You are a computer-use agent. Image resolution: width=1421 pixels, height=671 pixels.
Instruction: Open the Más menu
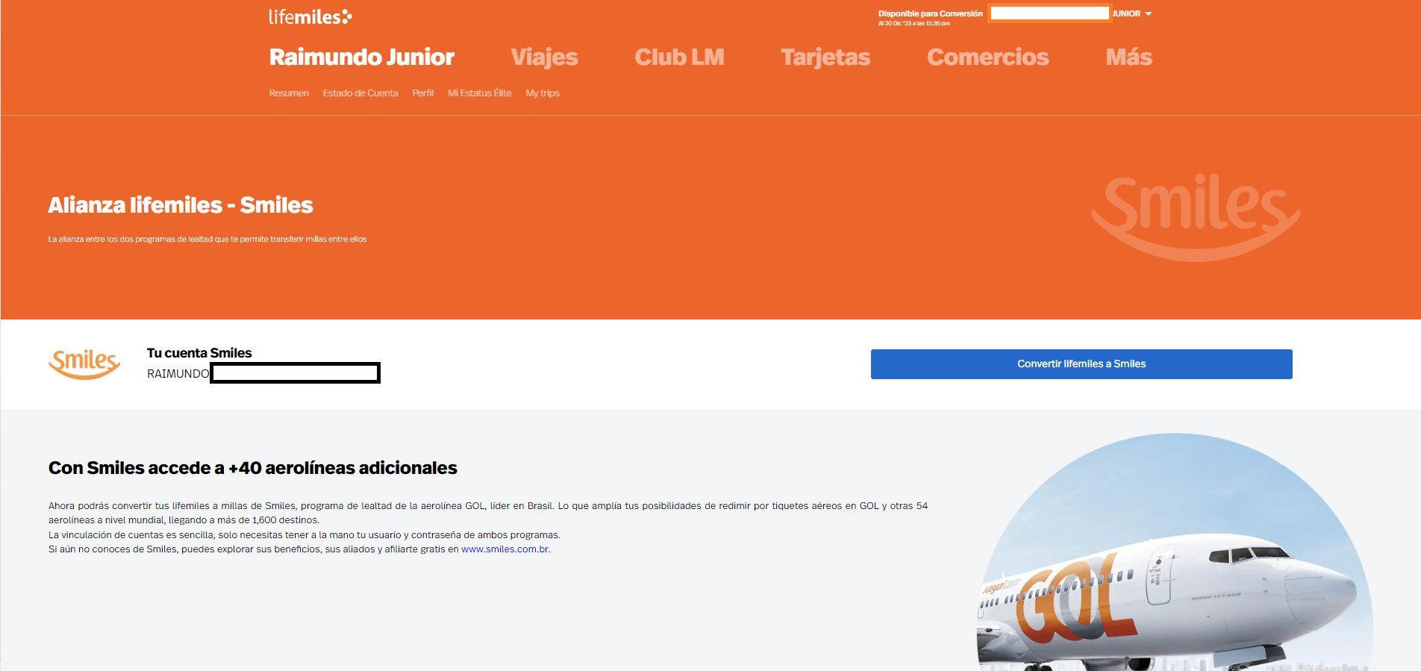pyautogui.click(x=1129, y=57)
